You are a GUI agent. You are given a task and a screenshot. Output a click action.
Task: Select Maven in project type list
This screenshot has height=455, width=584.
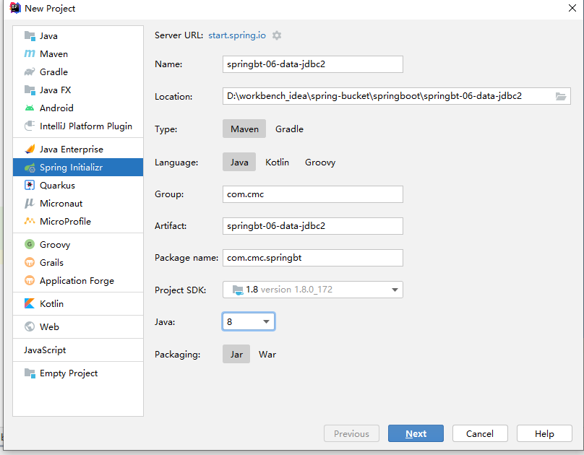point(78,54)
